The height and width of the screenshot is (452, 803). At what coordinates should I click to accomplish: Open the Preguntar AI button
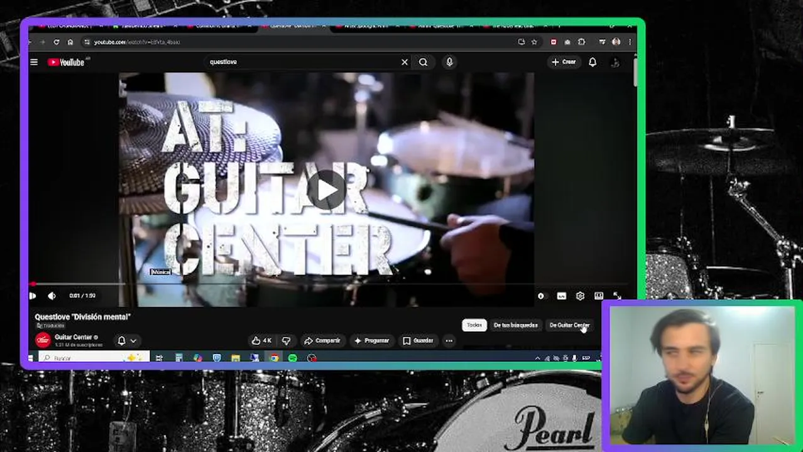click(371, 341)
